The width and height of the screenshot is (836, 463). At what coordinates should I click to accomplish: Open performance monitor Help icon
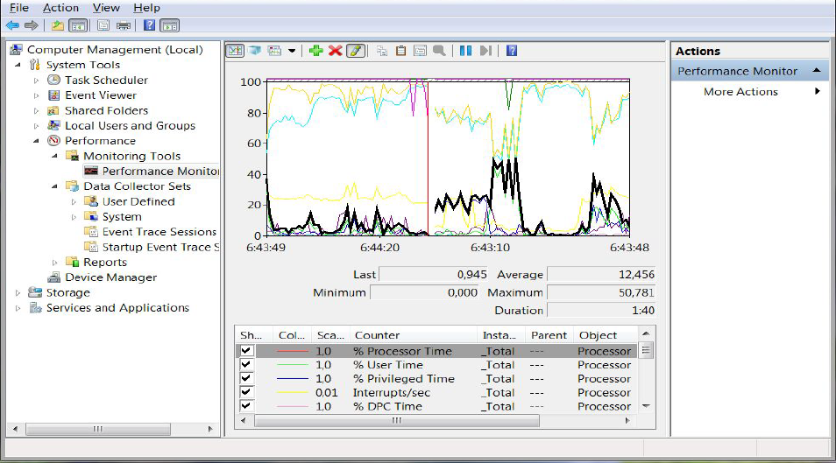[511, 51]
